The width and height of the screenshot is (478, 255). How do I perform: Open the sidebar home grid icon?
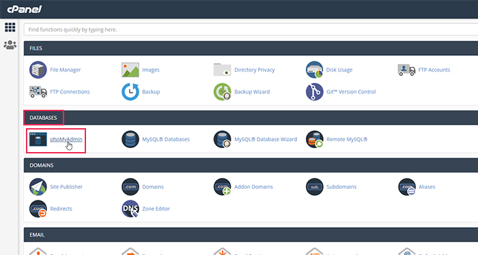[10, 27]
